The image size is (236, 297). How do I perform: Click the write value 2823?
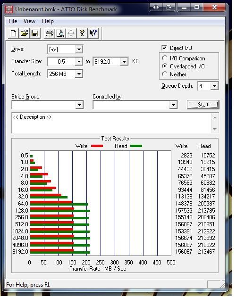pyautogui.click(x=186, y=155)
